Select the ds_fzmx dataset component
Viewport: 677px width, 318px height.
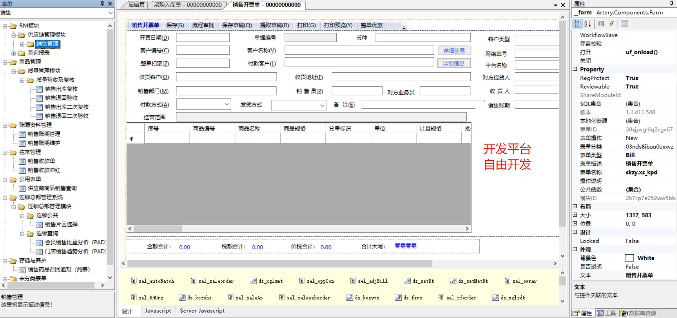click(398, 297)
